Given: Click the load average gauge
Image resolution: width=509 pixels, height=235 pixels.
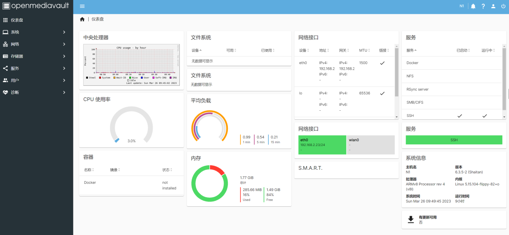Looking at the screenshot, I should pyautogui.click(x=210, y=127).
